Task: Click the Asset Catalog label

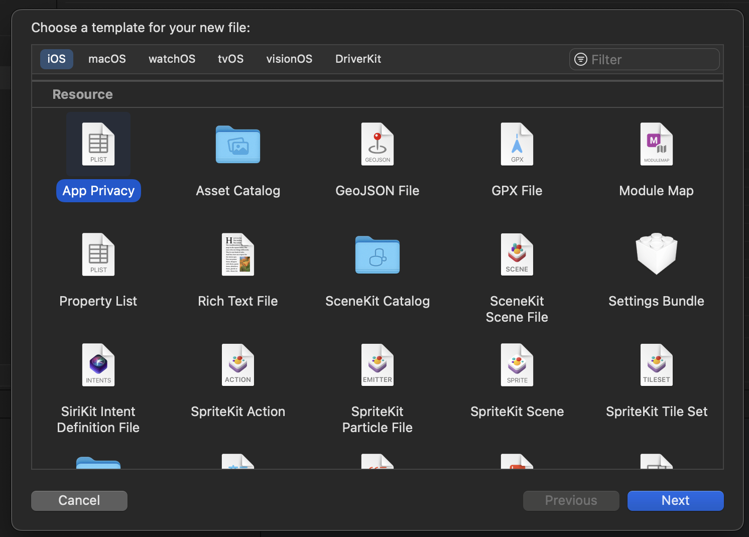Action: pos(238,191)
